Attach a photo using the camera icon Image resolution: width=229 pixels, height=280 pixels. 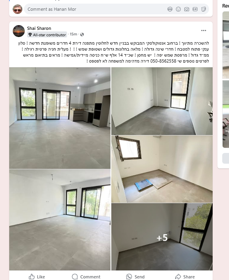[x=187, y=9]
